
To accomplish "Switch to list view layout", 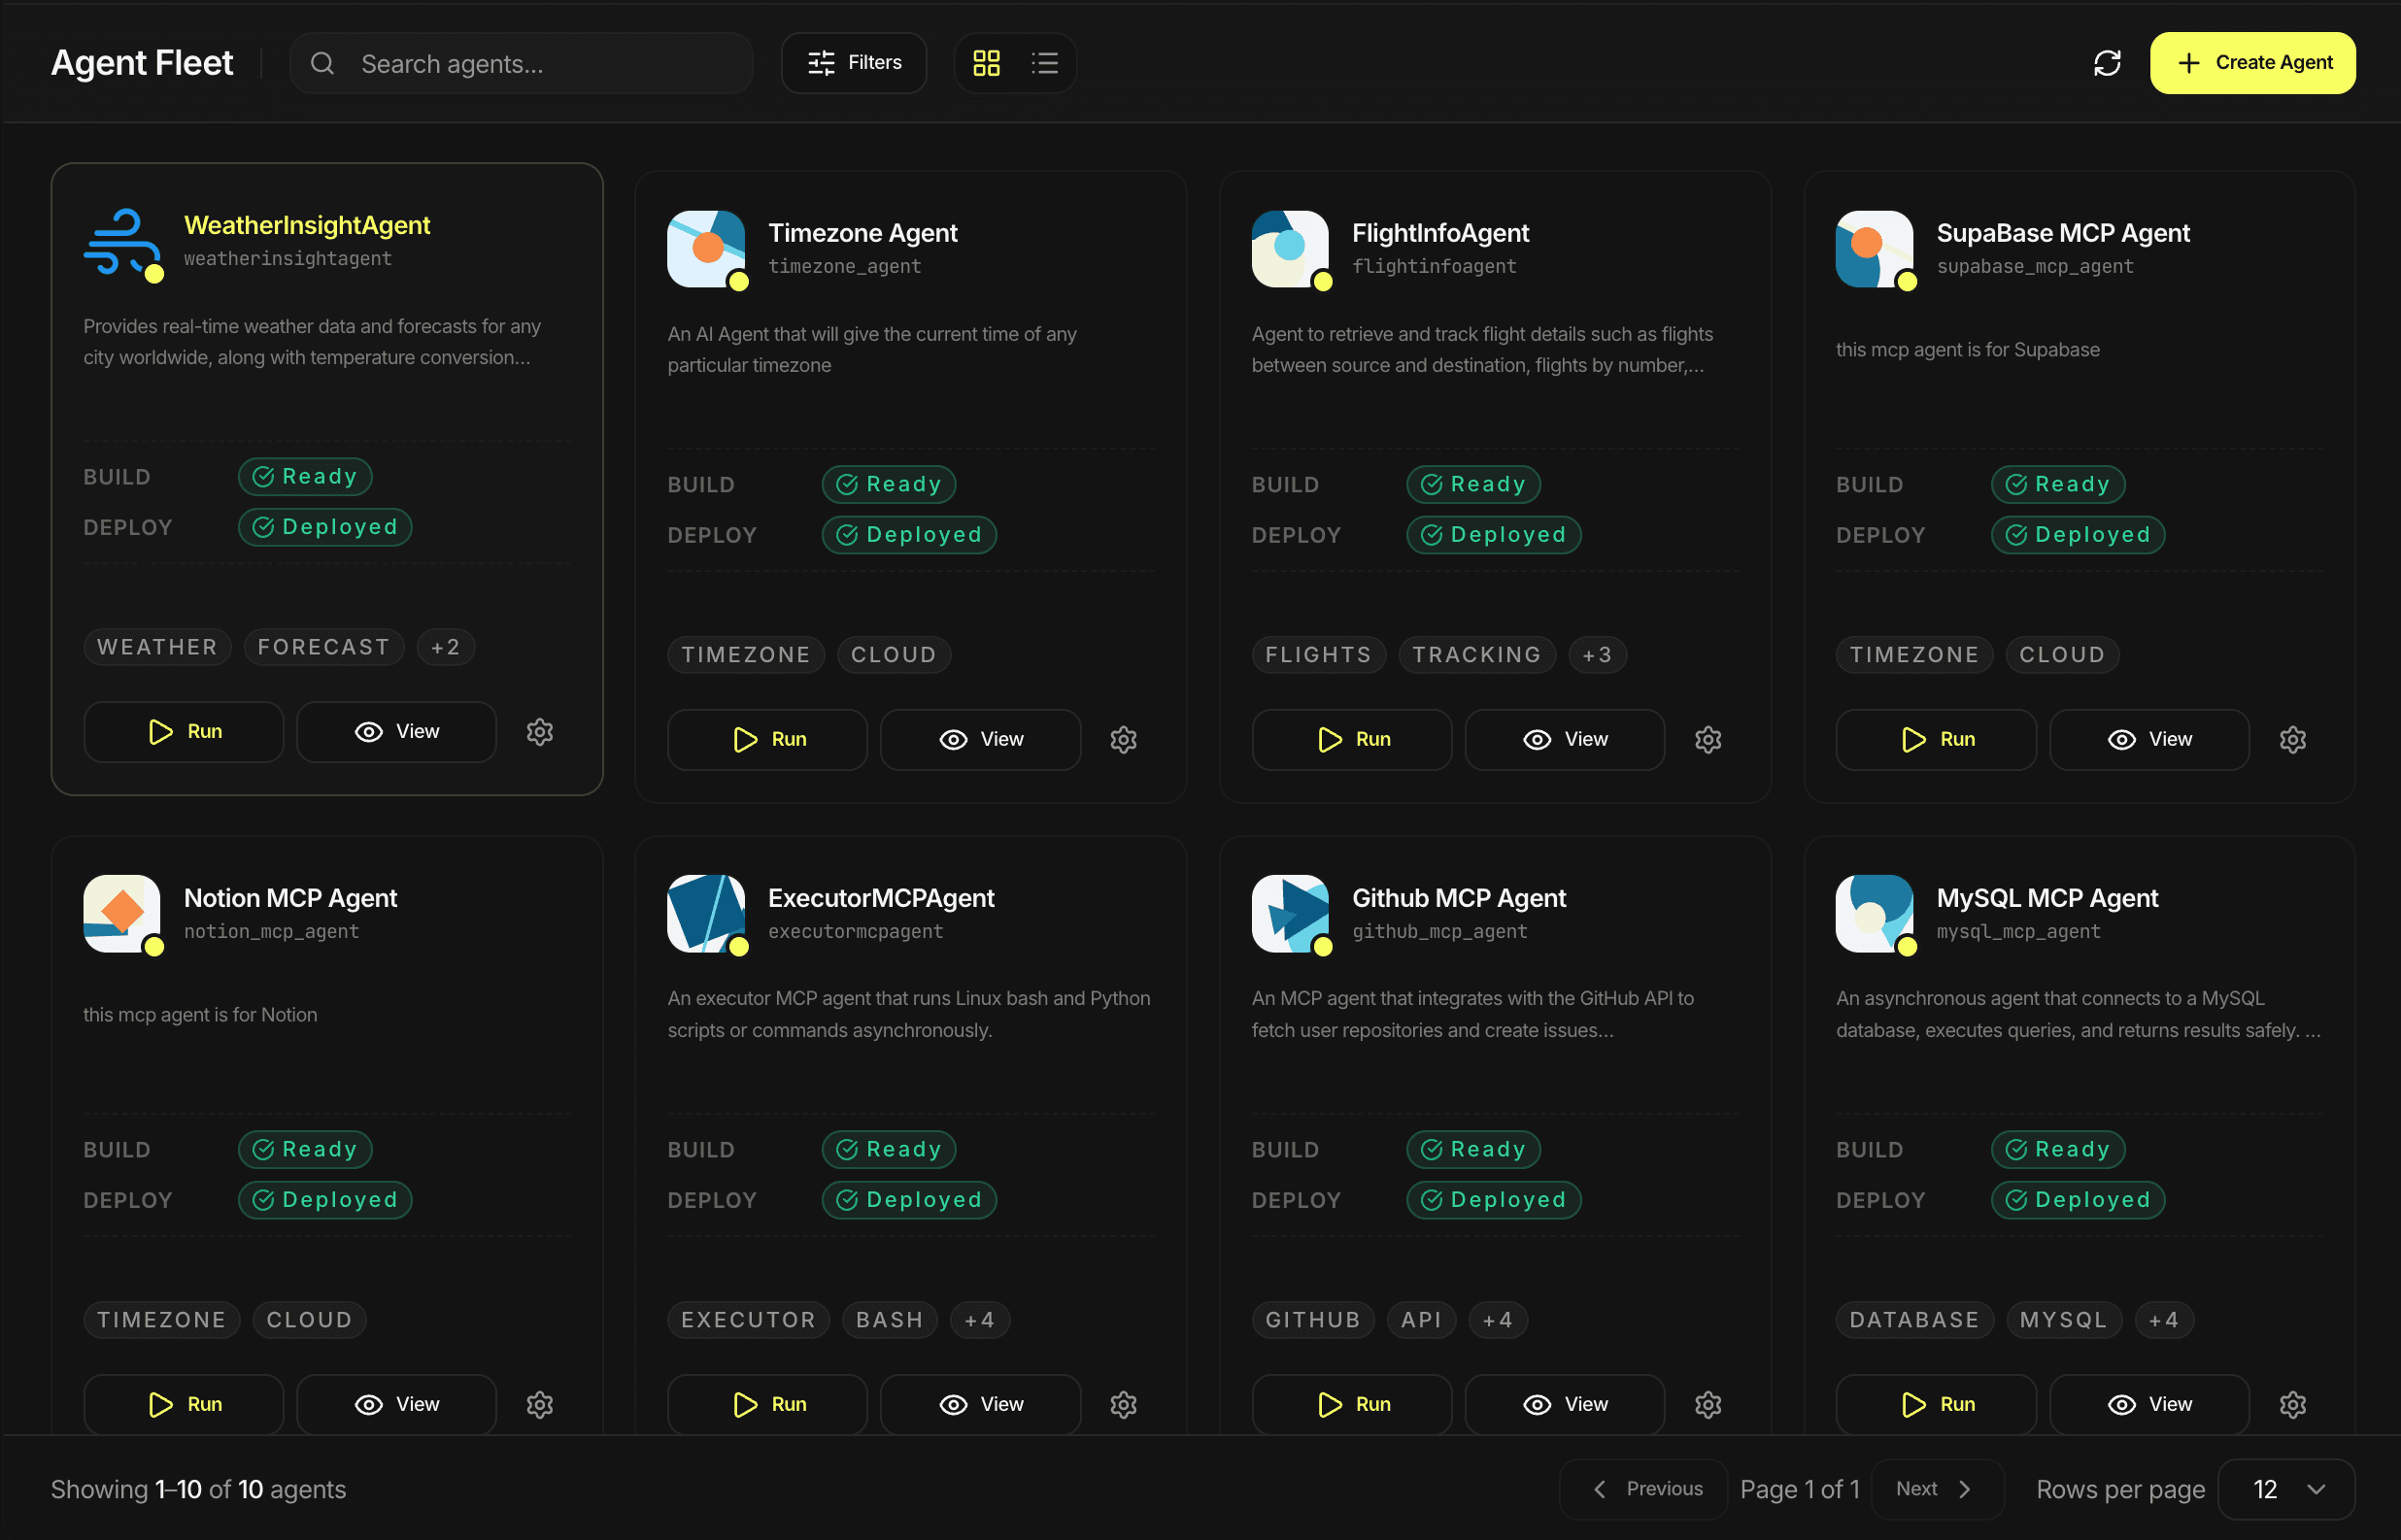I will [x=1044, y=63].
